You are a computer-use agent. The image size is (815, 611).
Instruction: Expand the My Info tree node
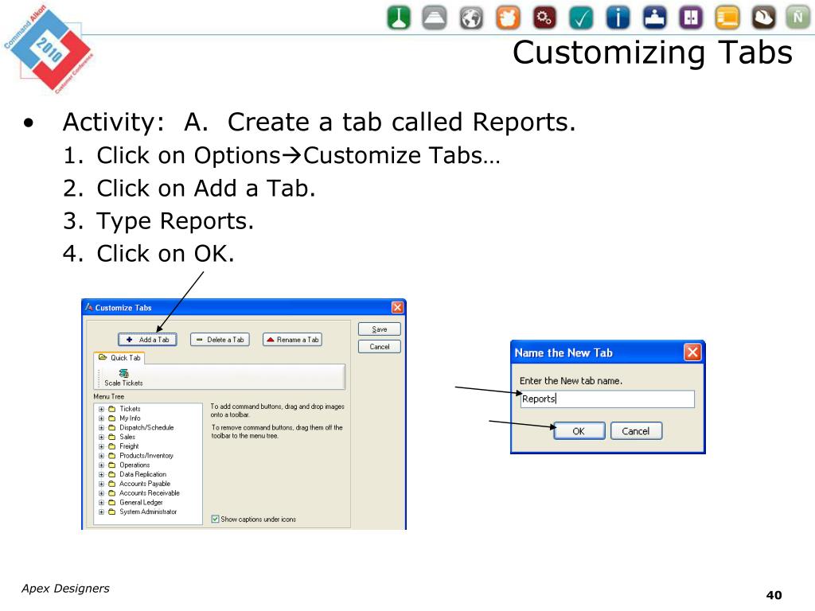(x=101, y=418)
